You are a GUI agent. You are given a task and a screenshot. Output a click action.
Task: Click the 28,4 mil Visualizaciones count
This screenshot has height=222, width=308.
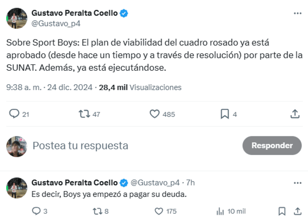click(x=140, y=88)
